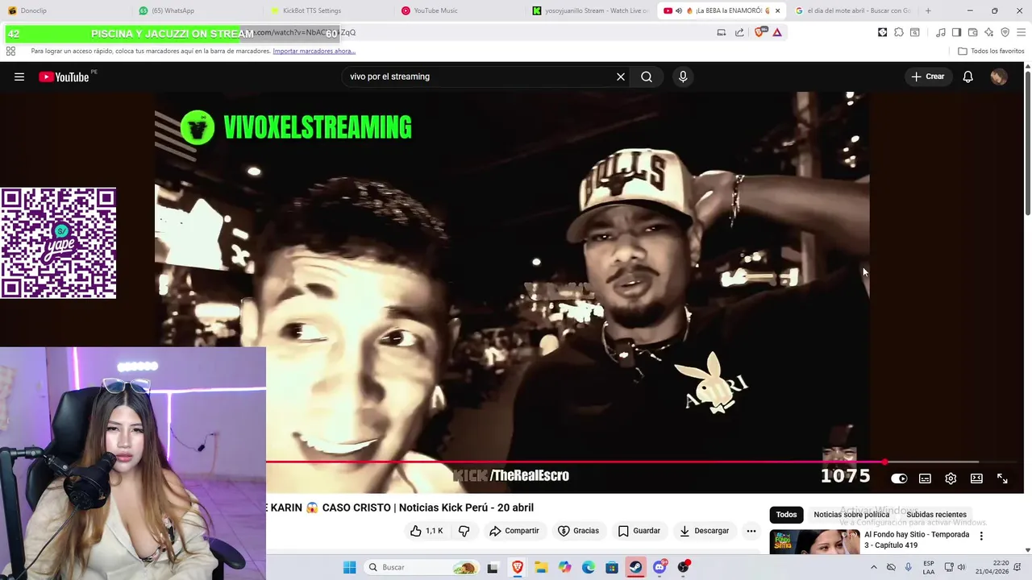The height and width of the screenshot is (580, 1032).
Task: Mute audio on the La BEBA tab
Action: coord(679,10)
